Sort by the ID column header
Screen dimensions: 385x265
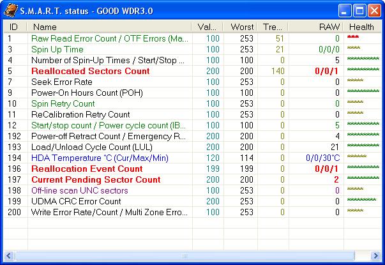pyautogui.click(x=15, y=27)
